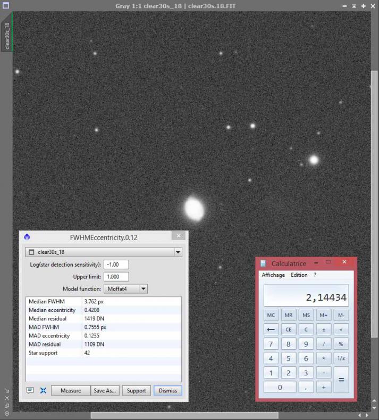
Task: Click the calculator backspace arrow key
Action: [271, 330]
